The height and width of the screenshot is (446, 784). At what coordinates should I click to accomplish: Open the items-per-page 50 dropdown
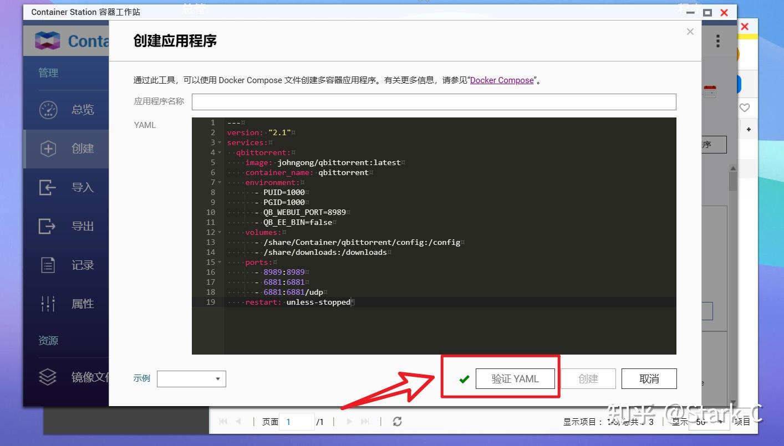pos(709,422)
